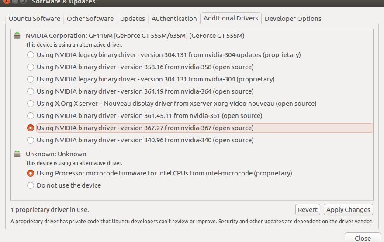The width and height of the screenshot is (384, 242).
Task: Click the red window close icon in title bar
Action: pos(7,1)
